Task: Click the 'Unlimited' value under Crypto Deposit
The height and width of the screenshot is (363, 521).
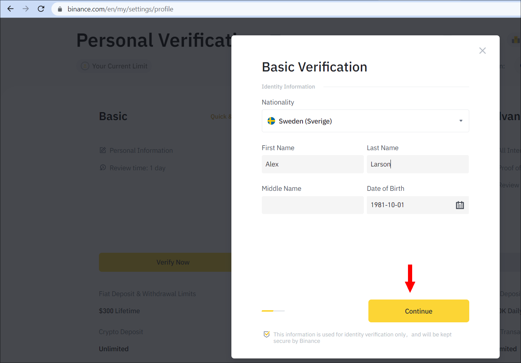Action: click(x=114, y=349)
